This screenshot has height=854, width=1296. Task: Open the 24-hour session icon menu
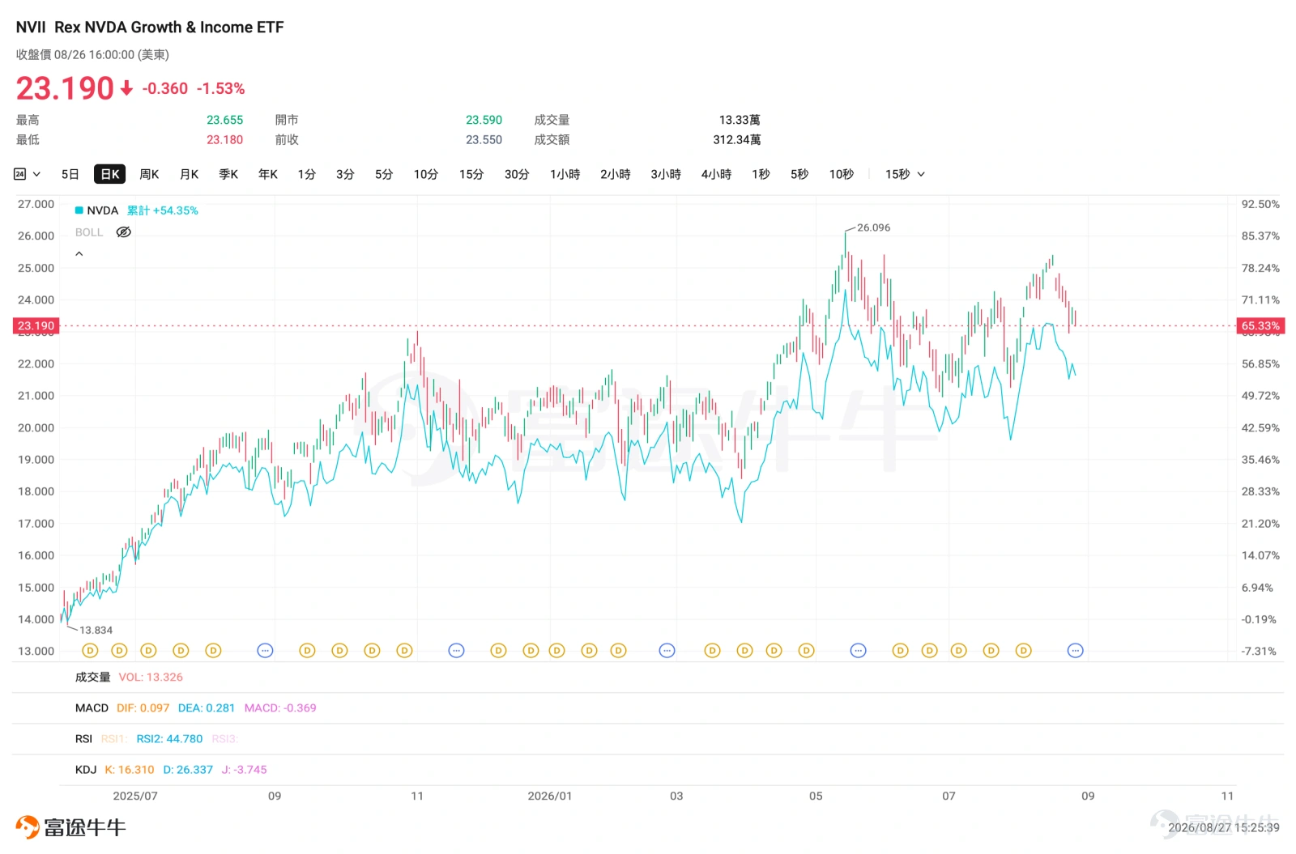pos(26,174)
